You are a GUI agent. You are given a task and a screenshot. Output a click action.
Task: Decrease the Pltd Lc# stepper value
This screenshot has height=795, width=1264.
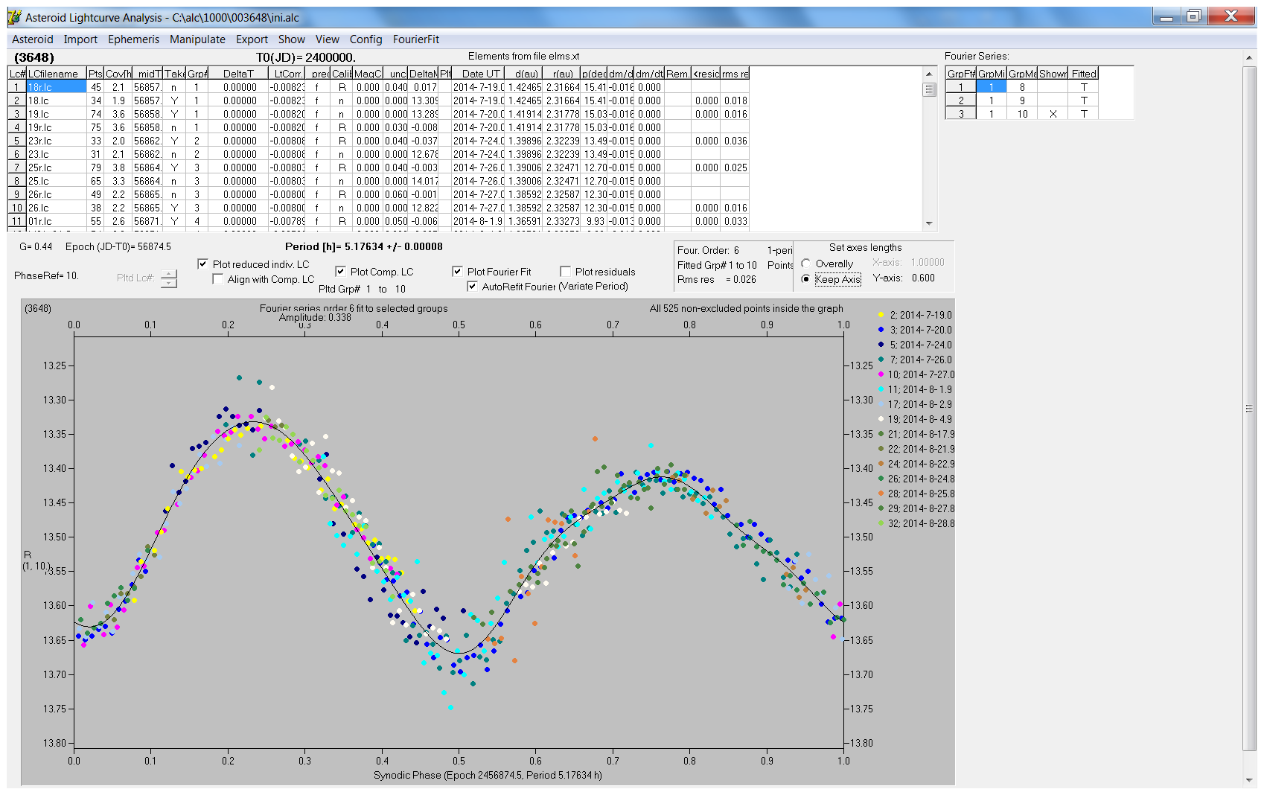169,283
